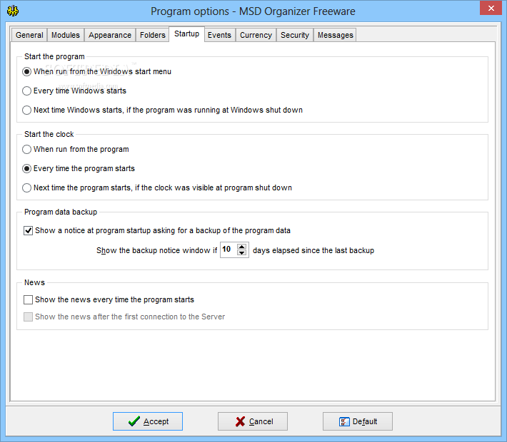
Task: Open the Messages tab
Action: [x=336, y=35]
